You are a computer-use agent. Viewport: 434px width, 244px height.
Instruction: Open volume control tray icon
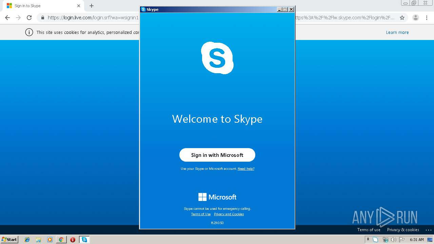393,240
